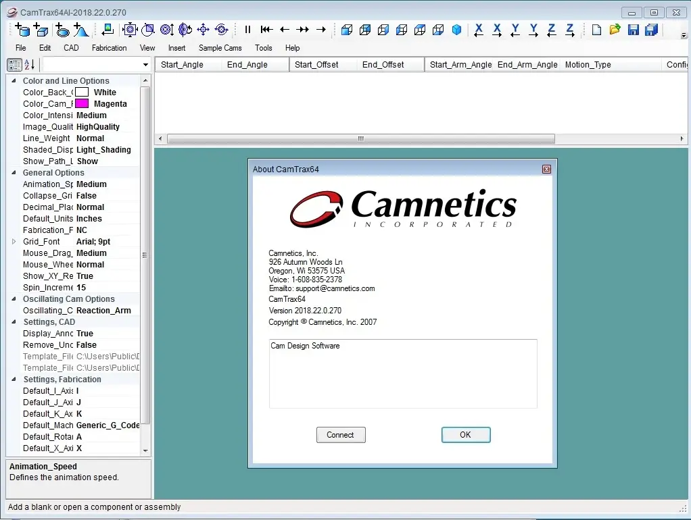This screenshot has width=691, height=520.
Task: Save with the single floppy disk icon
Action: [x=634, y=30]
